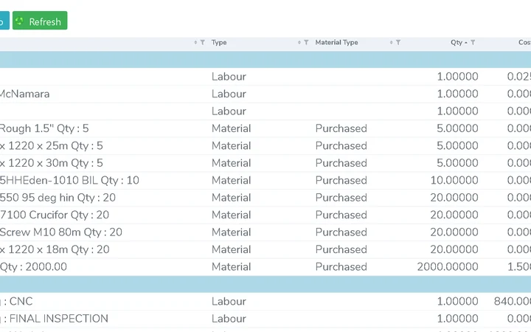Screen dimensions: 531x332
Task: Select the CNC labour row
Action: point(265,301)
